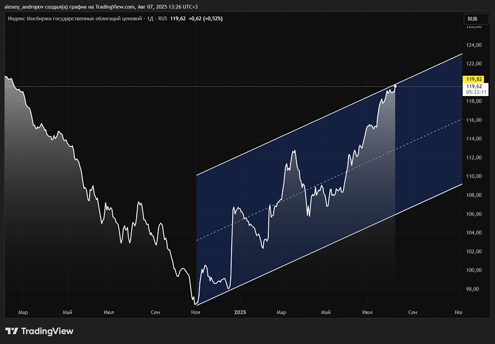
Task: Click the Июл label left of 2025
Action: pos(108,312)
